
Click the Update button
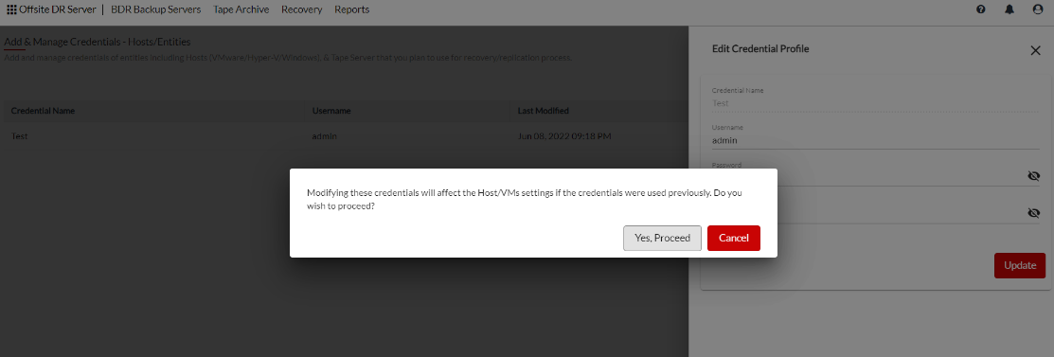[x=1020, y=265]
